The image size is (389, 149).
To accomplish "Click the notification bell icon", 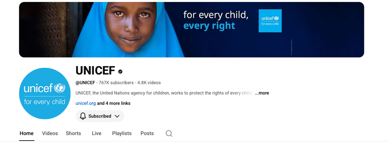I will (x=83, y=116).
